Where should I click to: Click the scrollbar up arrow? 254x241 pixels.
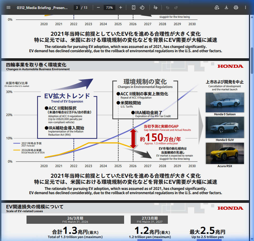(x=252, y=17)
